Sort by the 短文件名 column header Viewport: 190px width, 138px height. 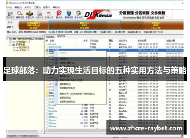pyautogui.click(x=127, y=40)
